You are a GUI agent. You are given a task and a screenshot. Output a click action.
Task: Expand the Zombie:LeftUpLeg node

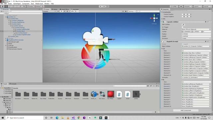(9, 20)
